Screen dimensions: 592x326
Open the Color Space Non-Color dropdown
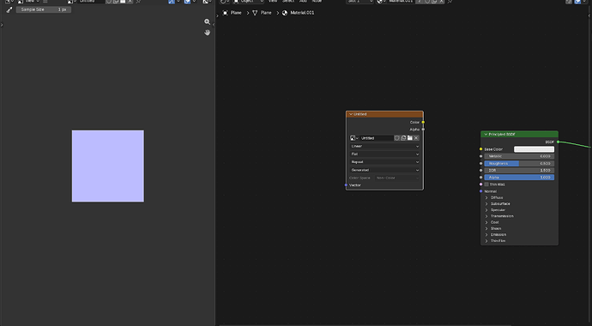pos(397,178)
